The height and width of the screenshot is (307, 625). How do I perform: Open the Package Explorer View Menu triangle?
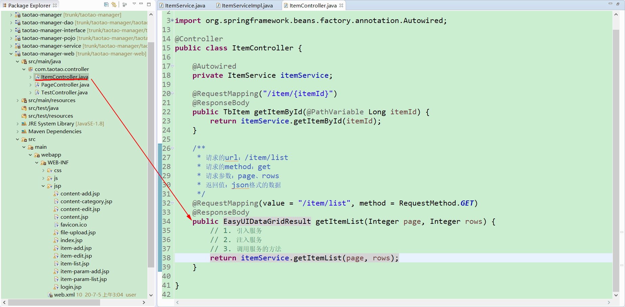[x=134, y=4]
